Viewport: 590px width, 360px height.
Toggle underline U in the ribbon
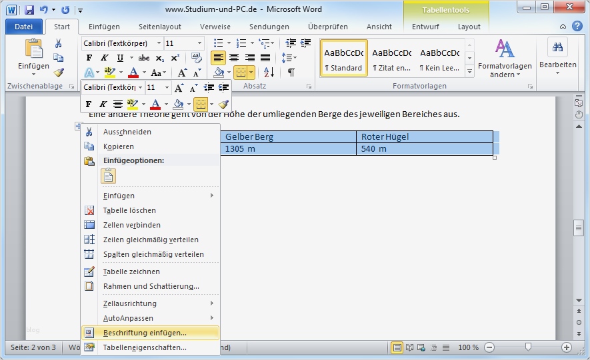(120, 58)
